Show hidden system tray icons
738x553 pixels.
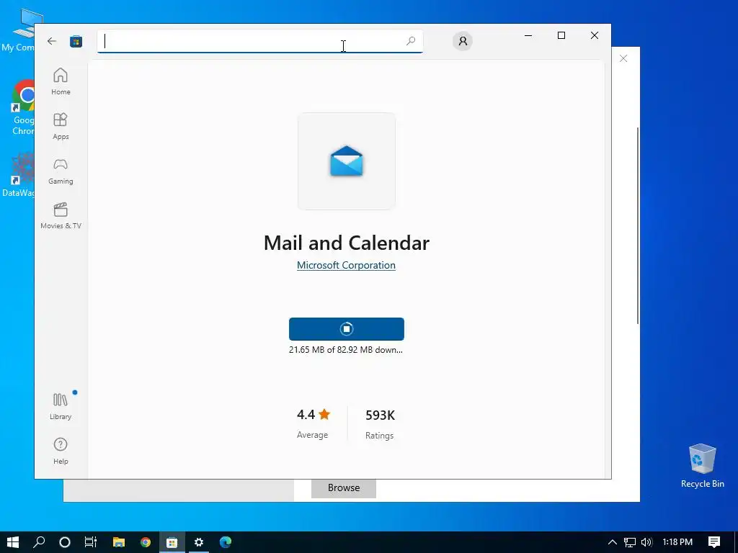[x=613, y=542]
